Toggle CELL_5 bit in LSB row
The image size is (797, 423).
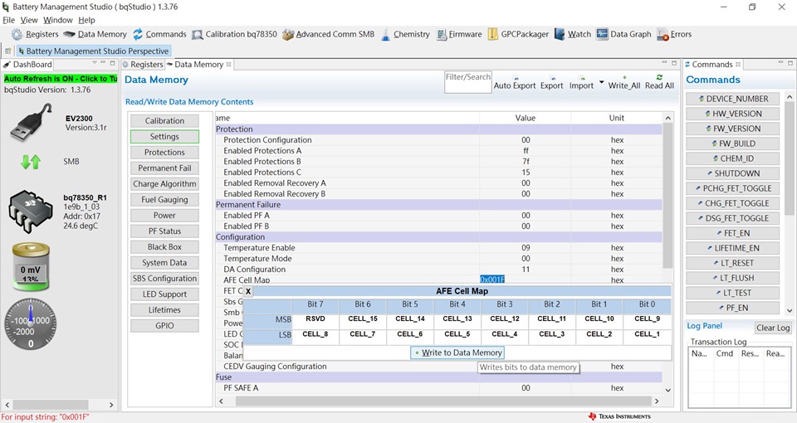(457, 334)
